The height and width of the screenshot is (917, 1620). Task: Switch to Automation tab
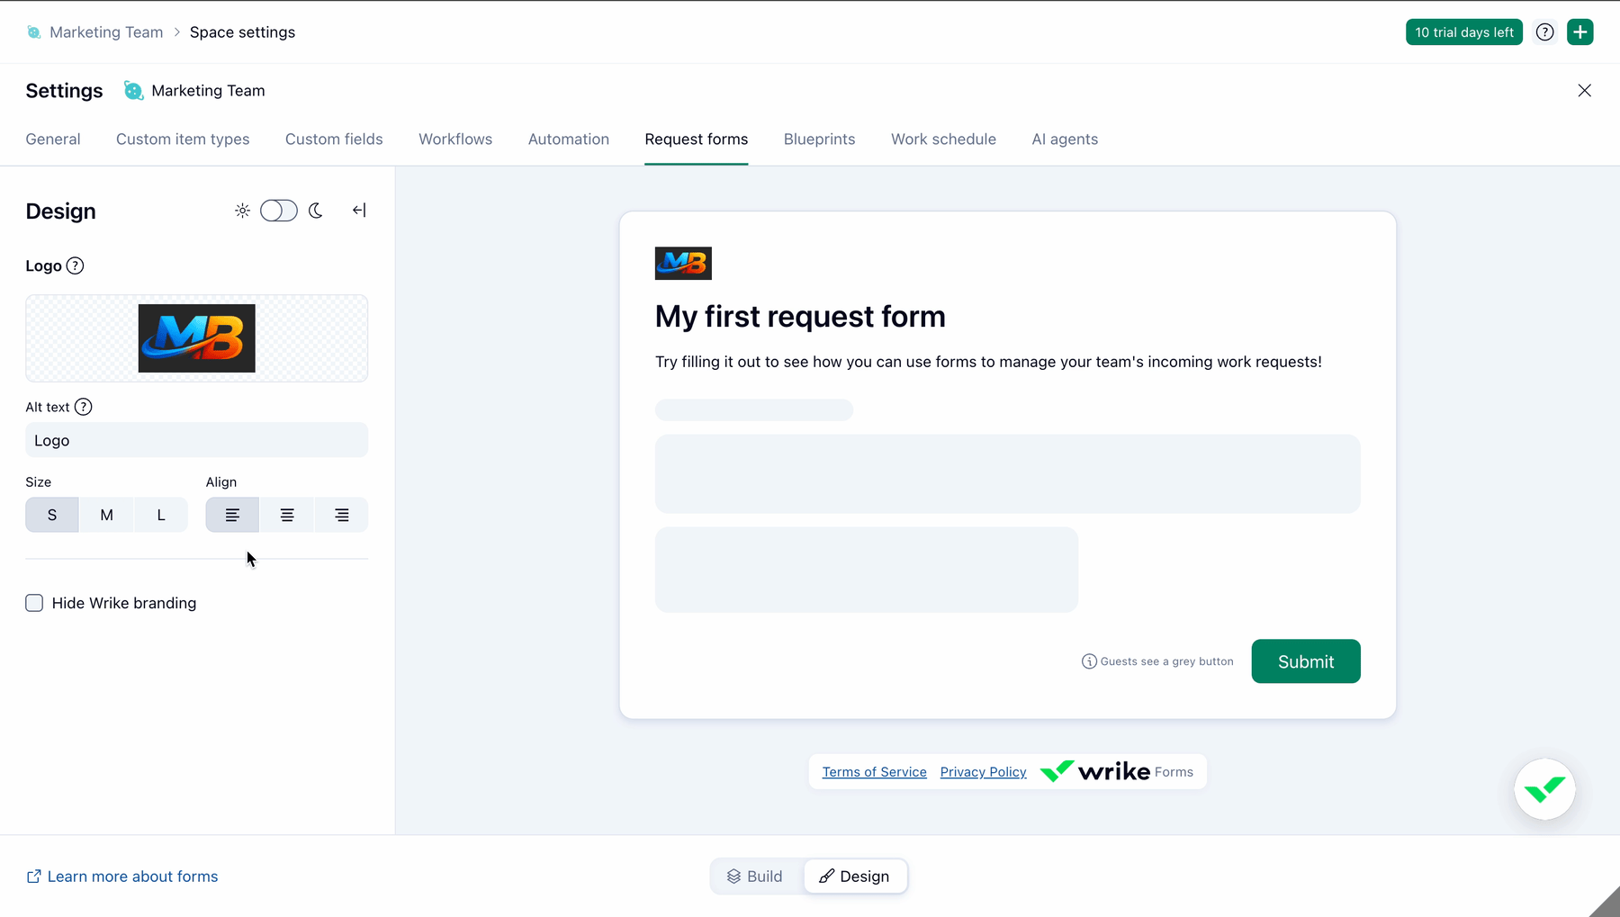tap(569, 139)
